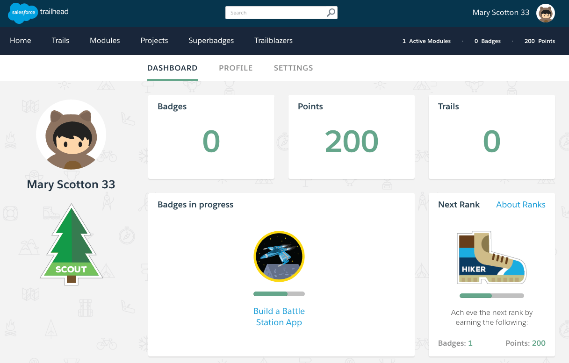Open the Trails menu item
Image resolution: width=569 pixels, height=363 pixels.
(x=60, y=41)
